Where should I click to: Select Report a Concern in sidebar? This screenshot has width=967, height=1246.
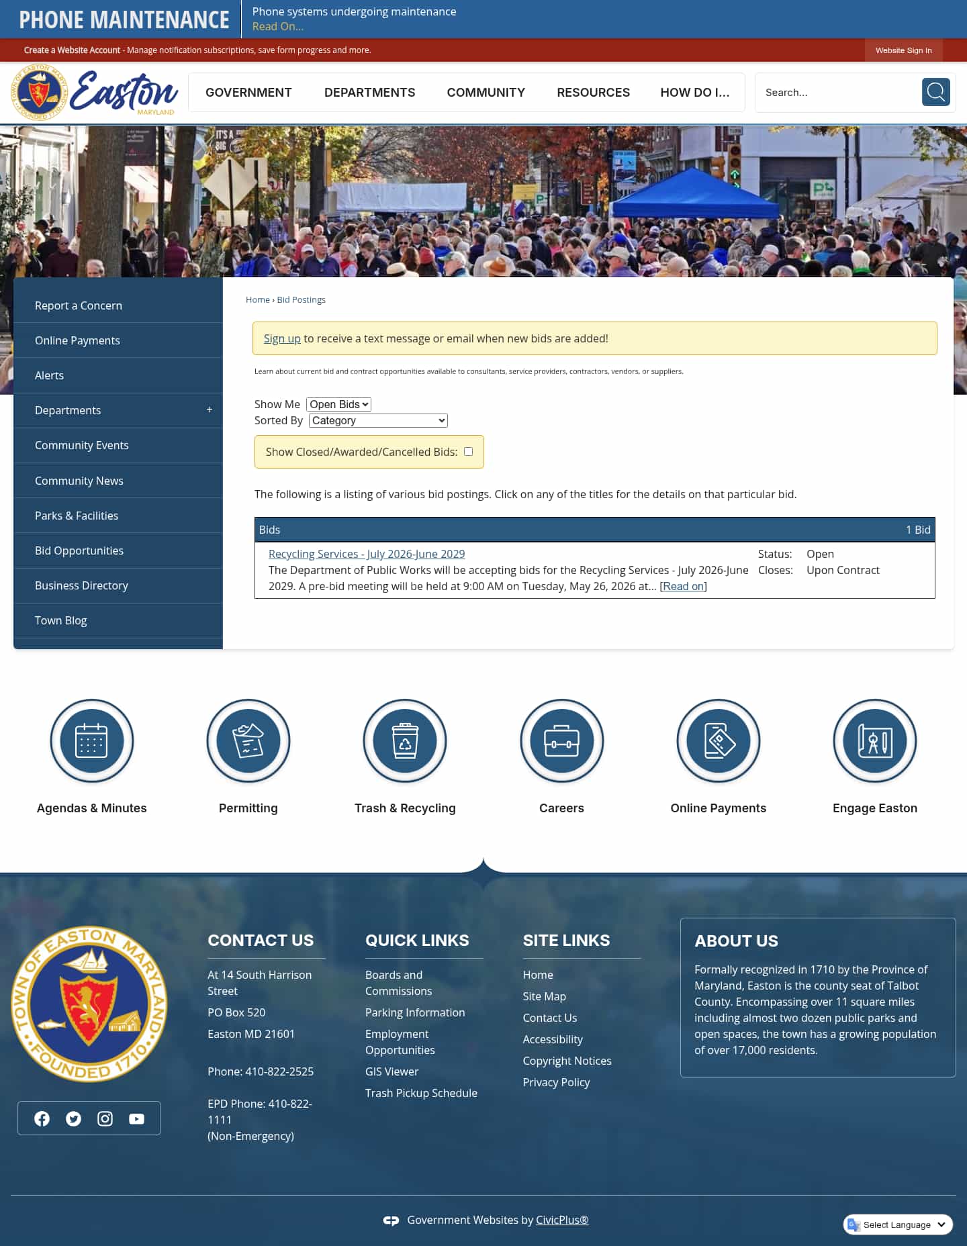click(118, 305)
